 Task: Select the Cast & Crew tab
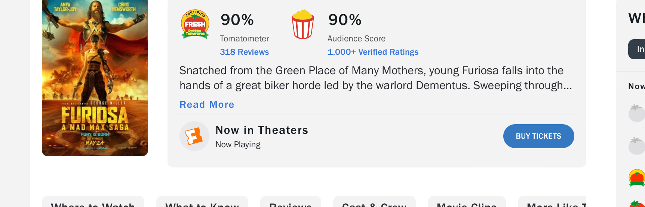coord(374,203)
